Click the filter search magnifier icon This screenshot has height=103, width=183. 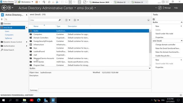pyautogui.click(x=60, y=20)
